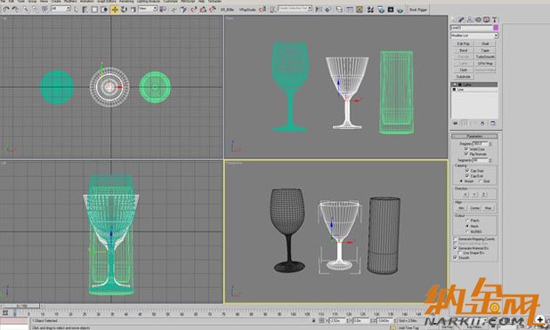Image resolution: width=550 pixels, height=330 pixels.
Task: Switch to the Modify command panel tab
Action: coord(462,20)
